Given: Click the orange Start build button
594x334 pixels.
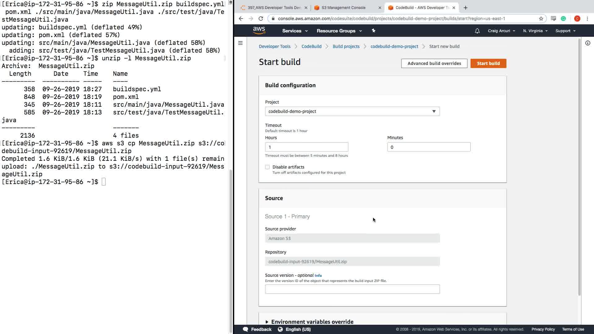Looking at the screenshot, I should [x=488, y=63].
